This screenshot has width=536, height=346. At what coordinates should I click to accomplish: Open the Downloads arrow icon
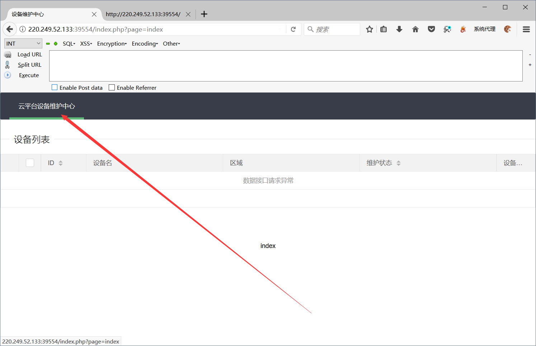[x=399, y=29]
